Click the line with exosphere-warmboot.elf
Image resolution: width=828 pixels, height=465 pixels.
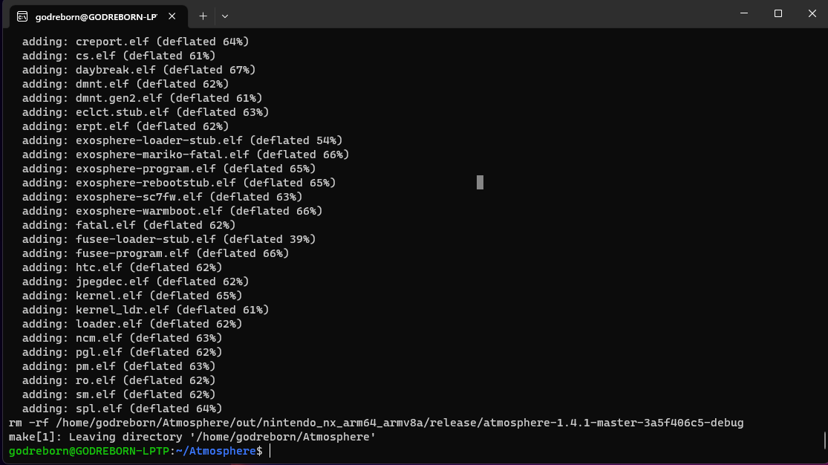pos(172,211)
